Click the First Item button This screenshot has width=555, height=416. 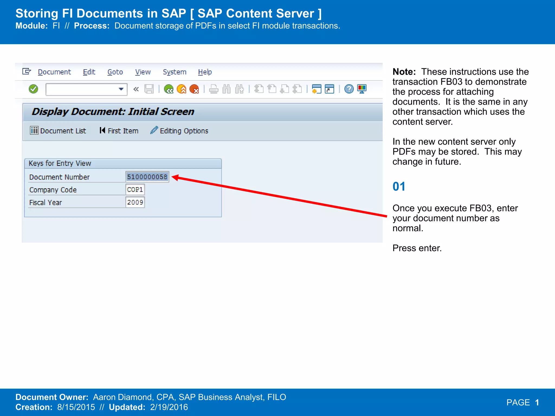pyautogui.click(x=119, y=131)
